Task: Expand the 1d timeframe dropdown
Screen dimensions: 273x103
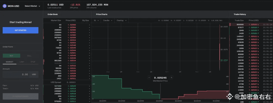Action: click(x=96, y=20)
